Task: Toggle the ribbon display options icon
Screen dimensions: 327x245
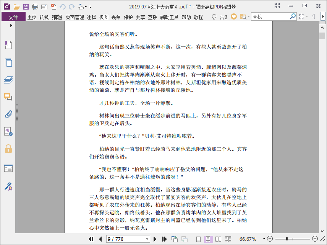Action: click(277, 6)
